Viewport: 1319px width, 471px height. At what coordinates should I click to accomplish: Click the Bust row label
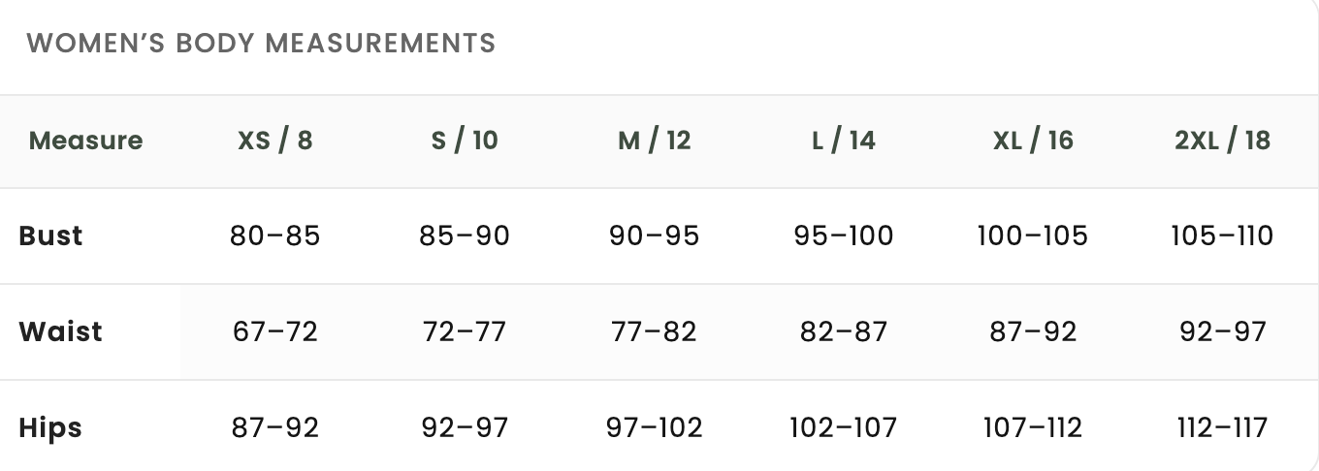50,235
